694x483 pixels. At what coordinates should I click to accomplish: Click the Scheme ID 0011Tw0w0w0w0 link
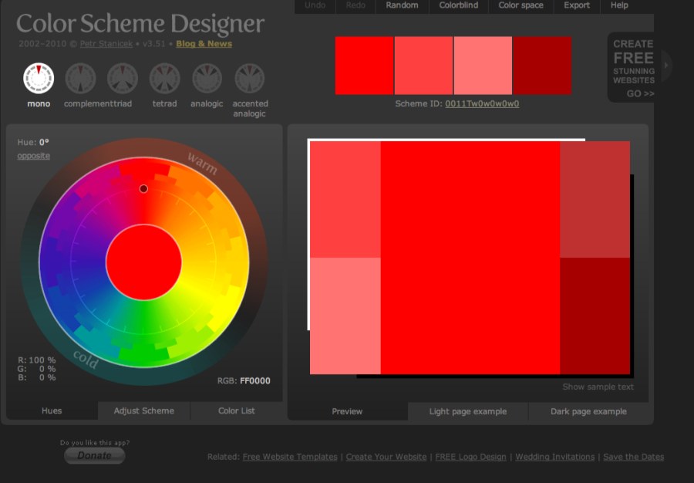(x=482, y=103)
